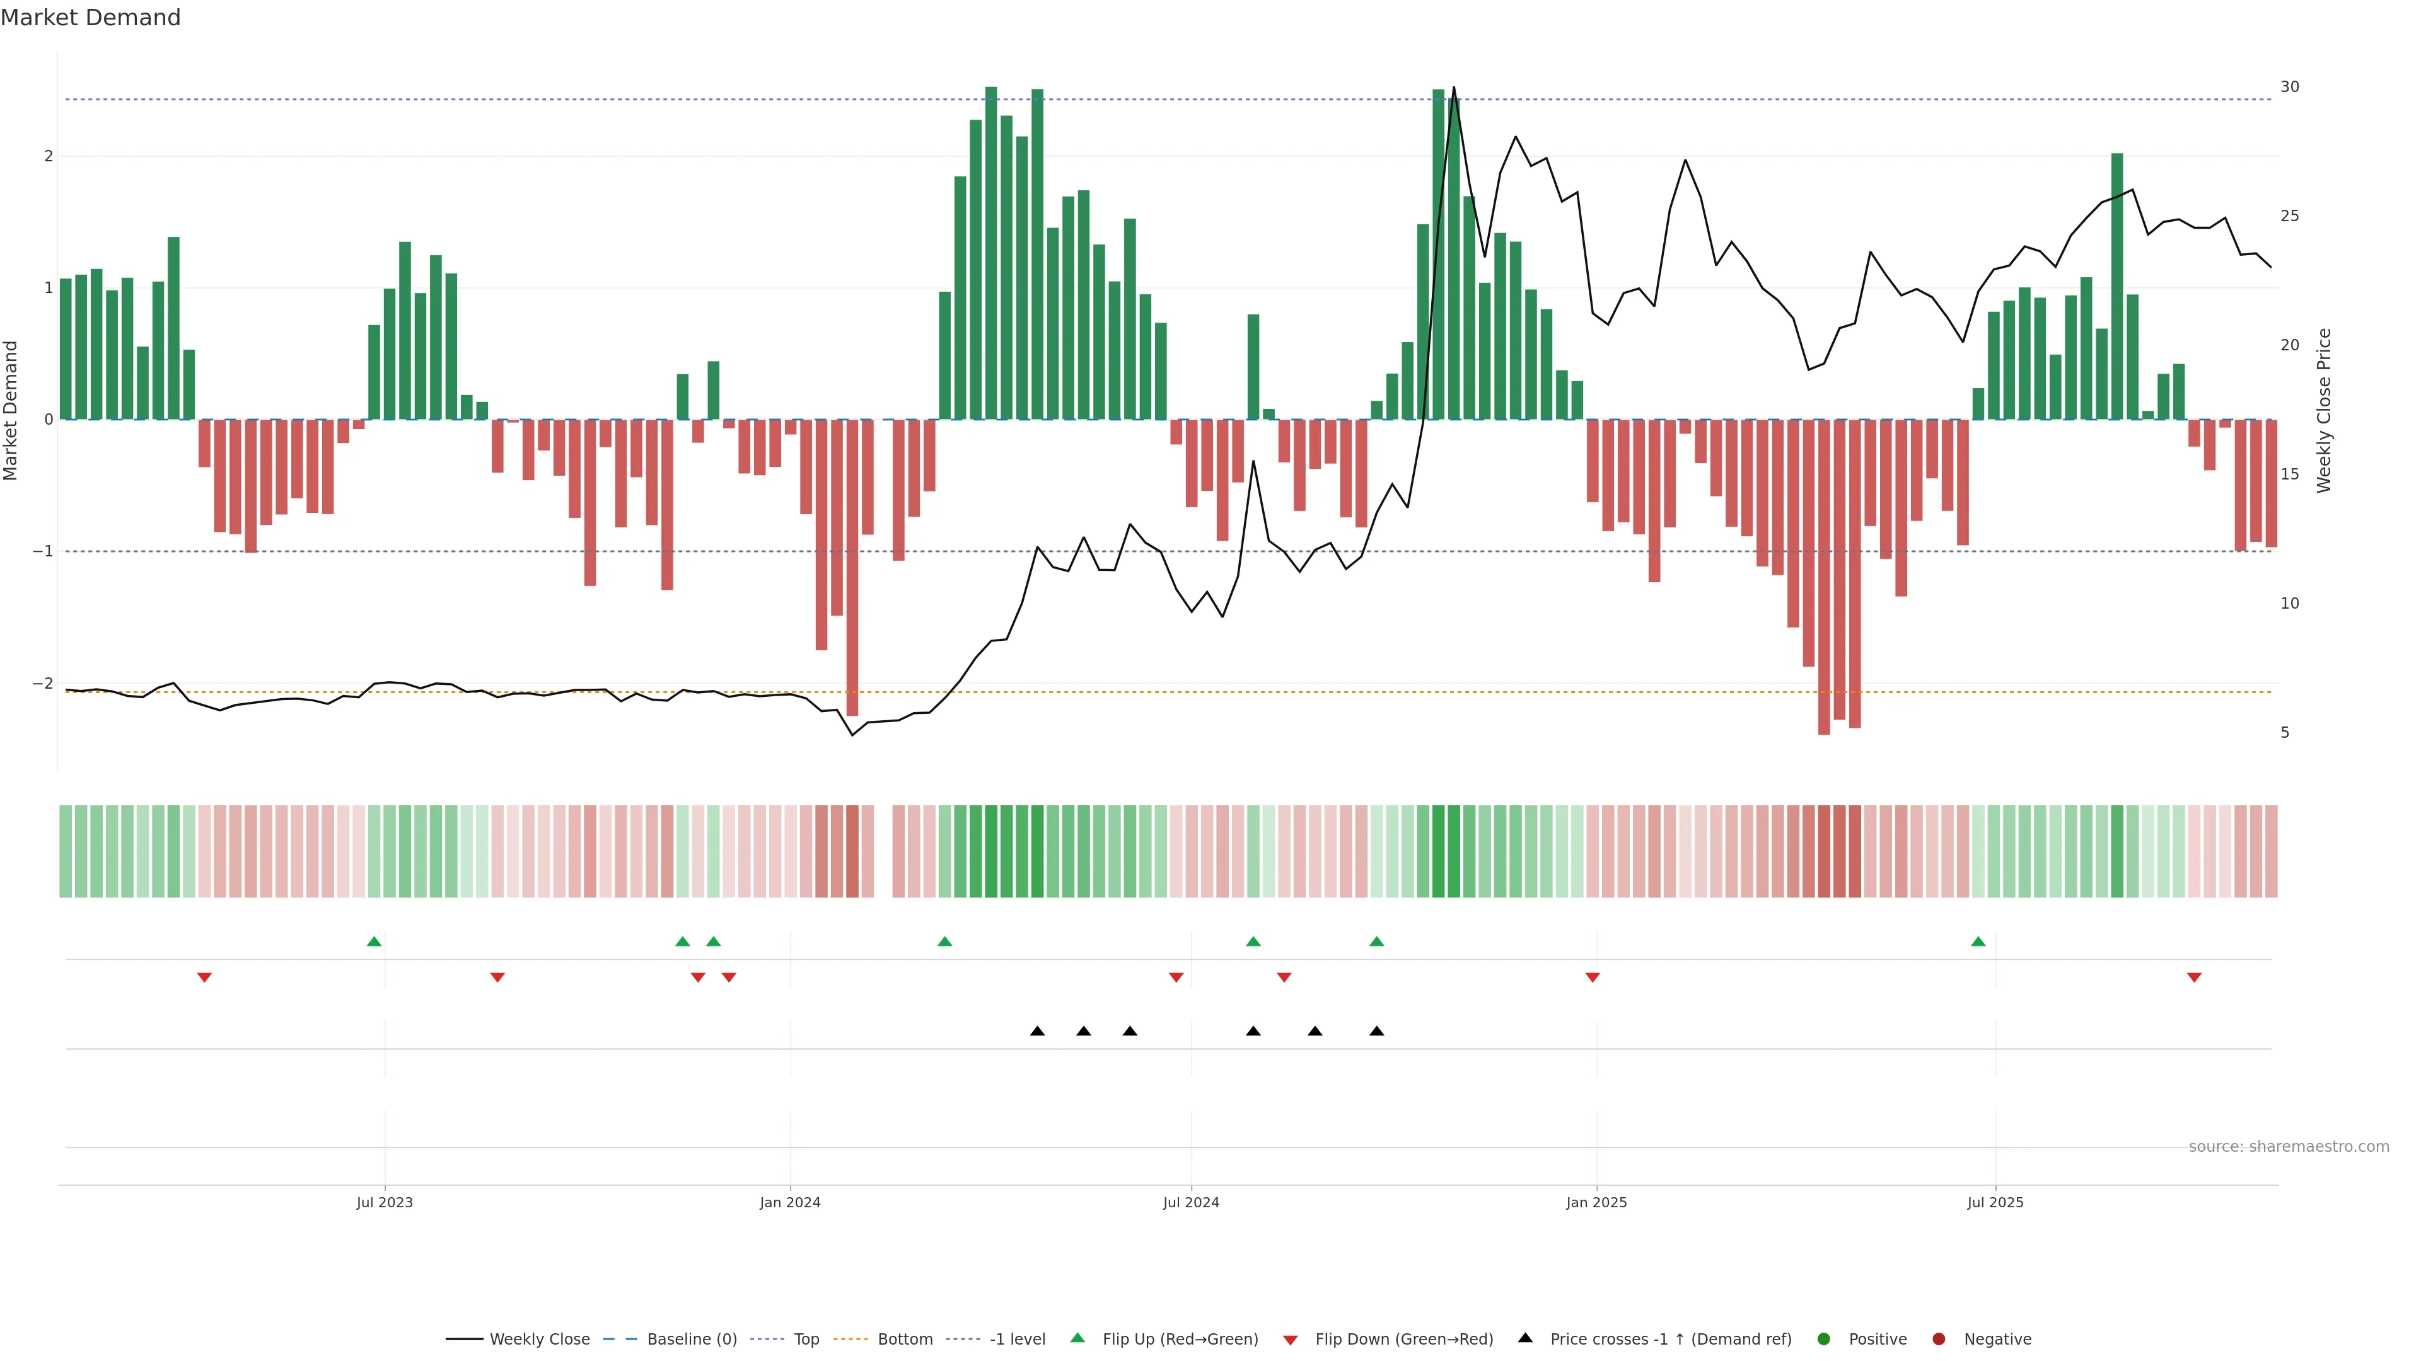Screen dimensions: 2421x1361
Task: Toggle the Top legend entry
Action: click(x=806, y=1340)
